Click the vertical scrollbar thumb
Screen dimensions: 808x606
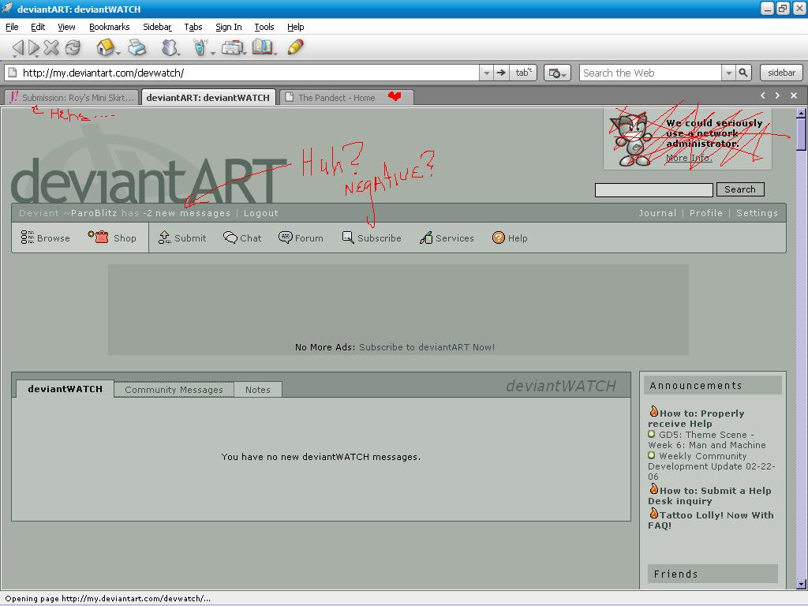(x=802, y=134)
